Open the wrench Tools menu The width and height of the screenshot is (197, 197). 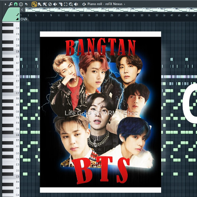click(x=10, y=4)
